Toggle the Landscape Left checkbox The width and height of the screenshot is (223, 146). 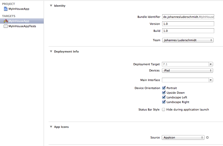164,97
